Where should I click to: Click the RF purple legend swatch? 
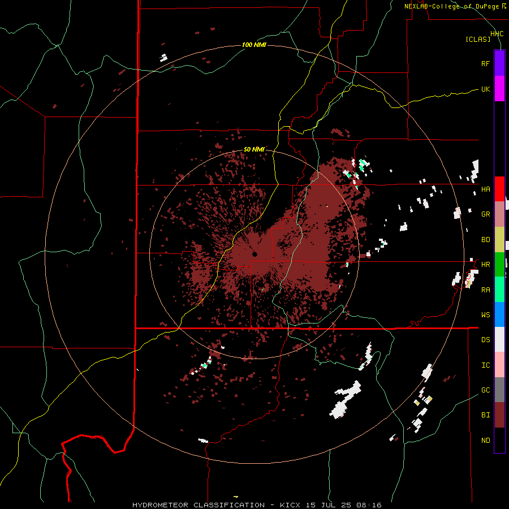click(x=499, y=63)
